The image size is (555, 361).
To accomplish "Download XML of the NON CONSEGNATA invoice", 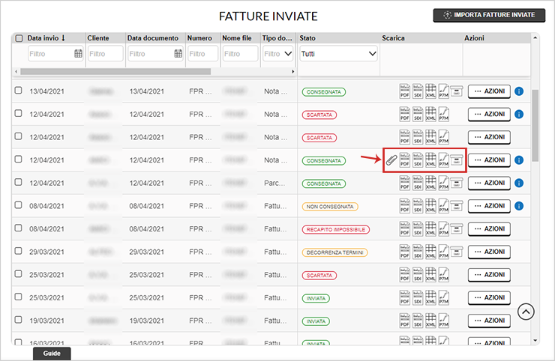I will [x=430, y=206].
